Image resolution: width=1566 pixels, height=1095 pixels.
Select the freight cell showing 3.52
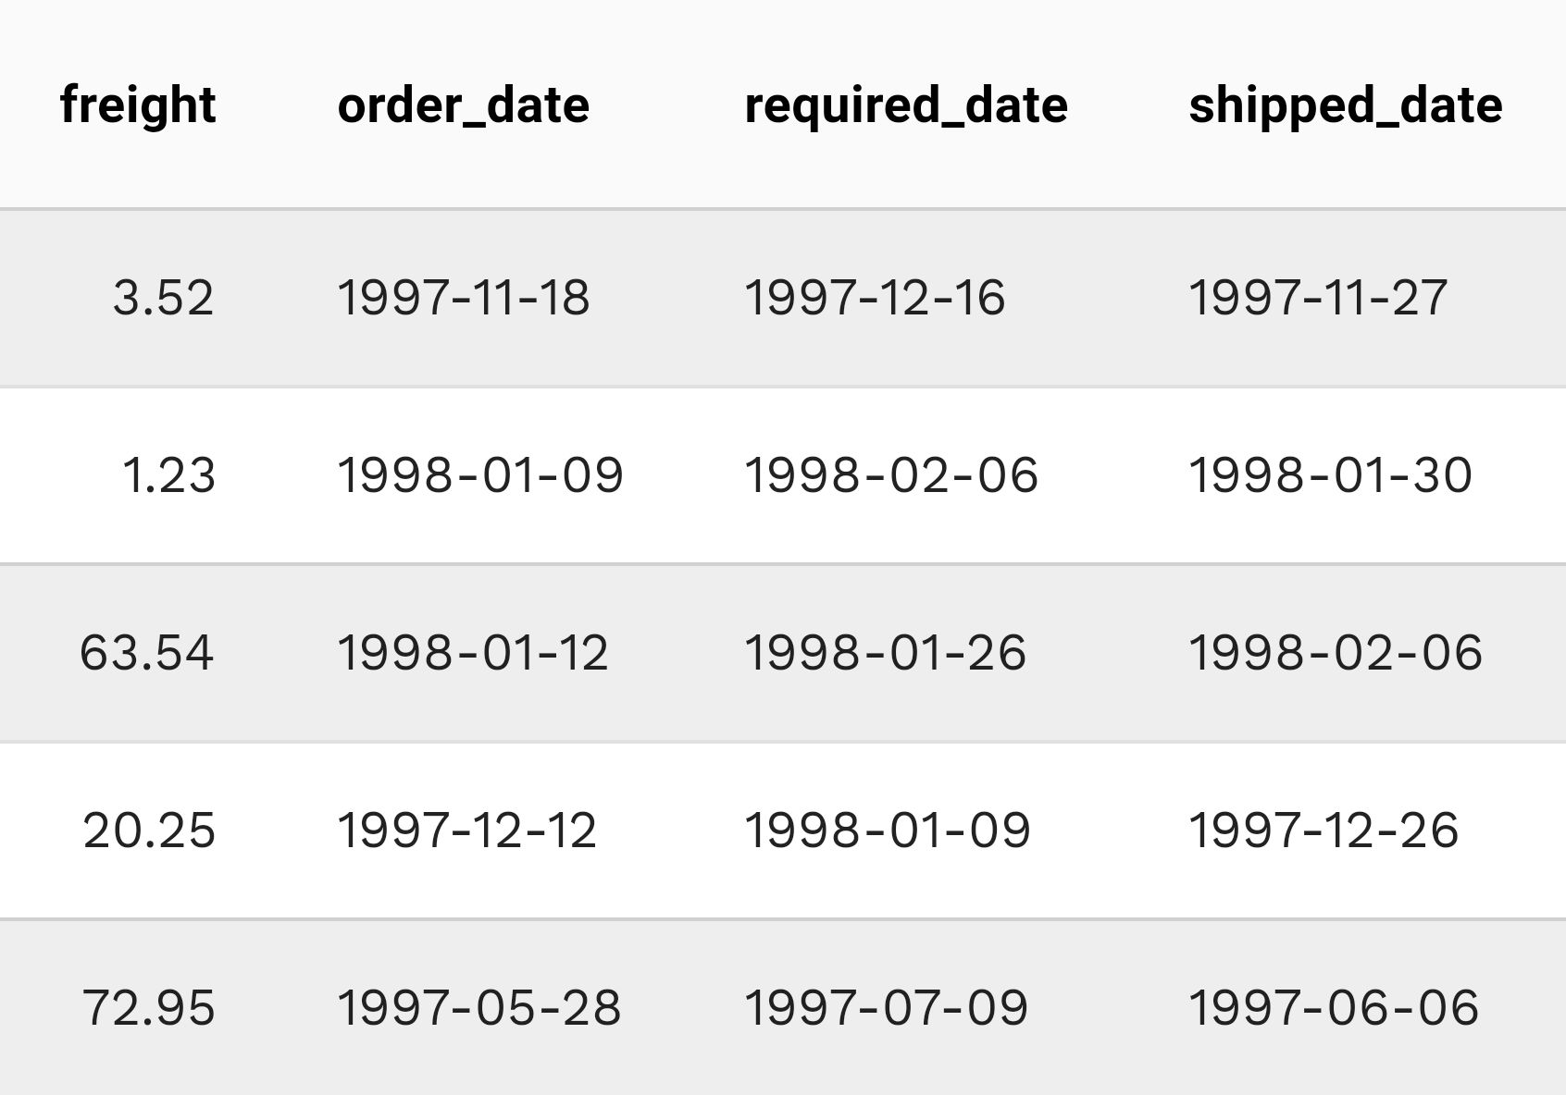point(164,298)
